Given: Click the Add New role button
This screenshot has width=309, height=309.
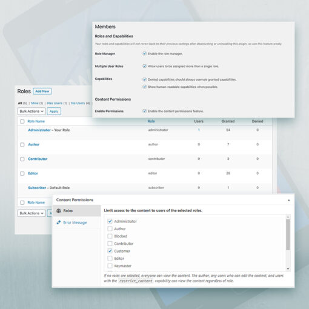Looking at the screenshot, I should (42, 91).
